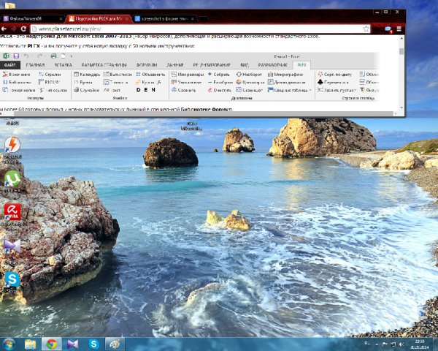Show hidden system tray icons
The image size is (438, 351).
[377, 344]
